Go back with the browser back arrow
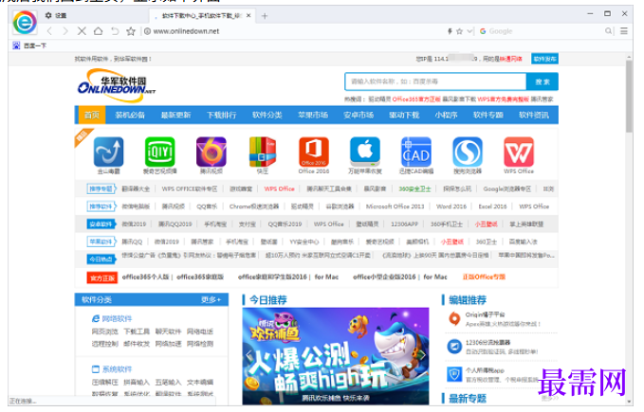644x412 pixels. [x=49, y=31]
